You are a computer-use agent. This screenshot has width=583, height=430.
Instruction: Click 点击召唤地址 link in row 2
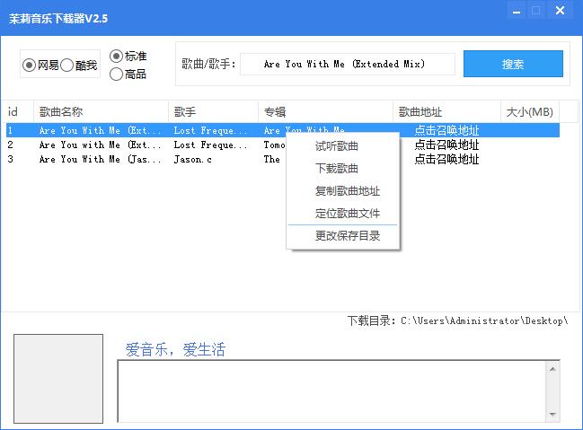[x=446, y=145]
